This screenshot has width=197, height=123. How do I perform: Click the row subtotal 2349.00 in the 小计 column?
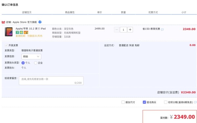click(189, 29)
